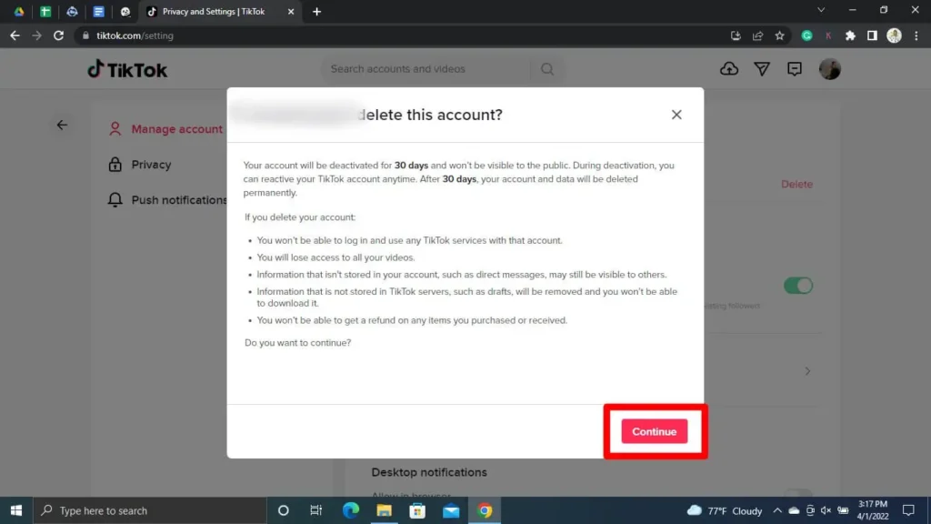Screen dimensions: 931x524
Task: Open the profile avatar menu
Action: click(829, 69)
